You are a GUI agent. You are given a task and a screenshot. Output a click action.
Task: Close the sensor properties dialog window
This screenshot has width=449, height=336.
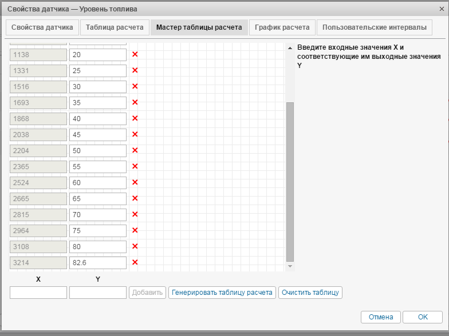[439, 9]
